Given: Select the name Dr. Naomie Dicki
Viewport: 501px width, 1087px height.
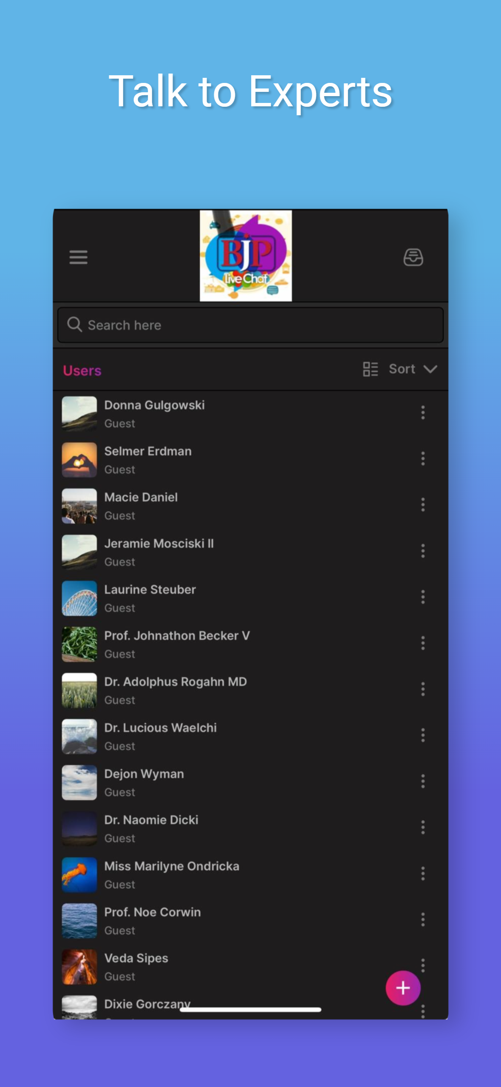Looking at the screenshot, I should point(151,820).
